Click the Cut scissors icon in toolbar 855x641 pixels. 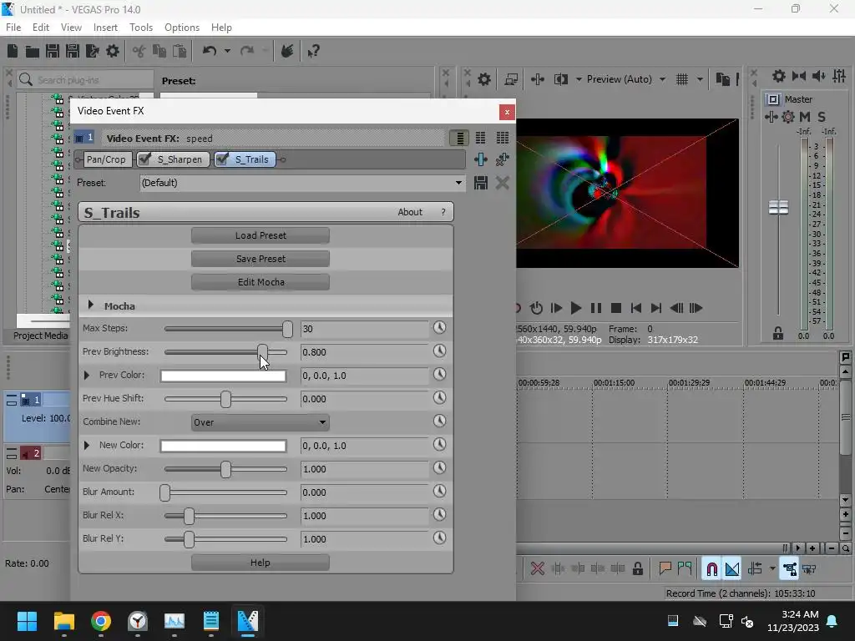tap(139, 51)
